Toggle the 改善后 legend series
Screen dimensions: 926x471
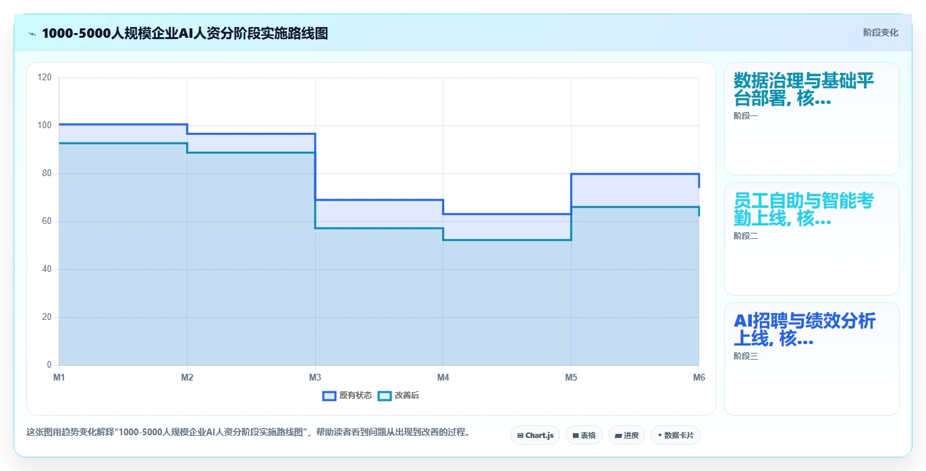[x=398, y=395]
